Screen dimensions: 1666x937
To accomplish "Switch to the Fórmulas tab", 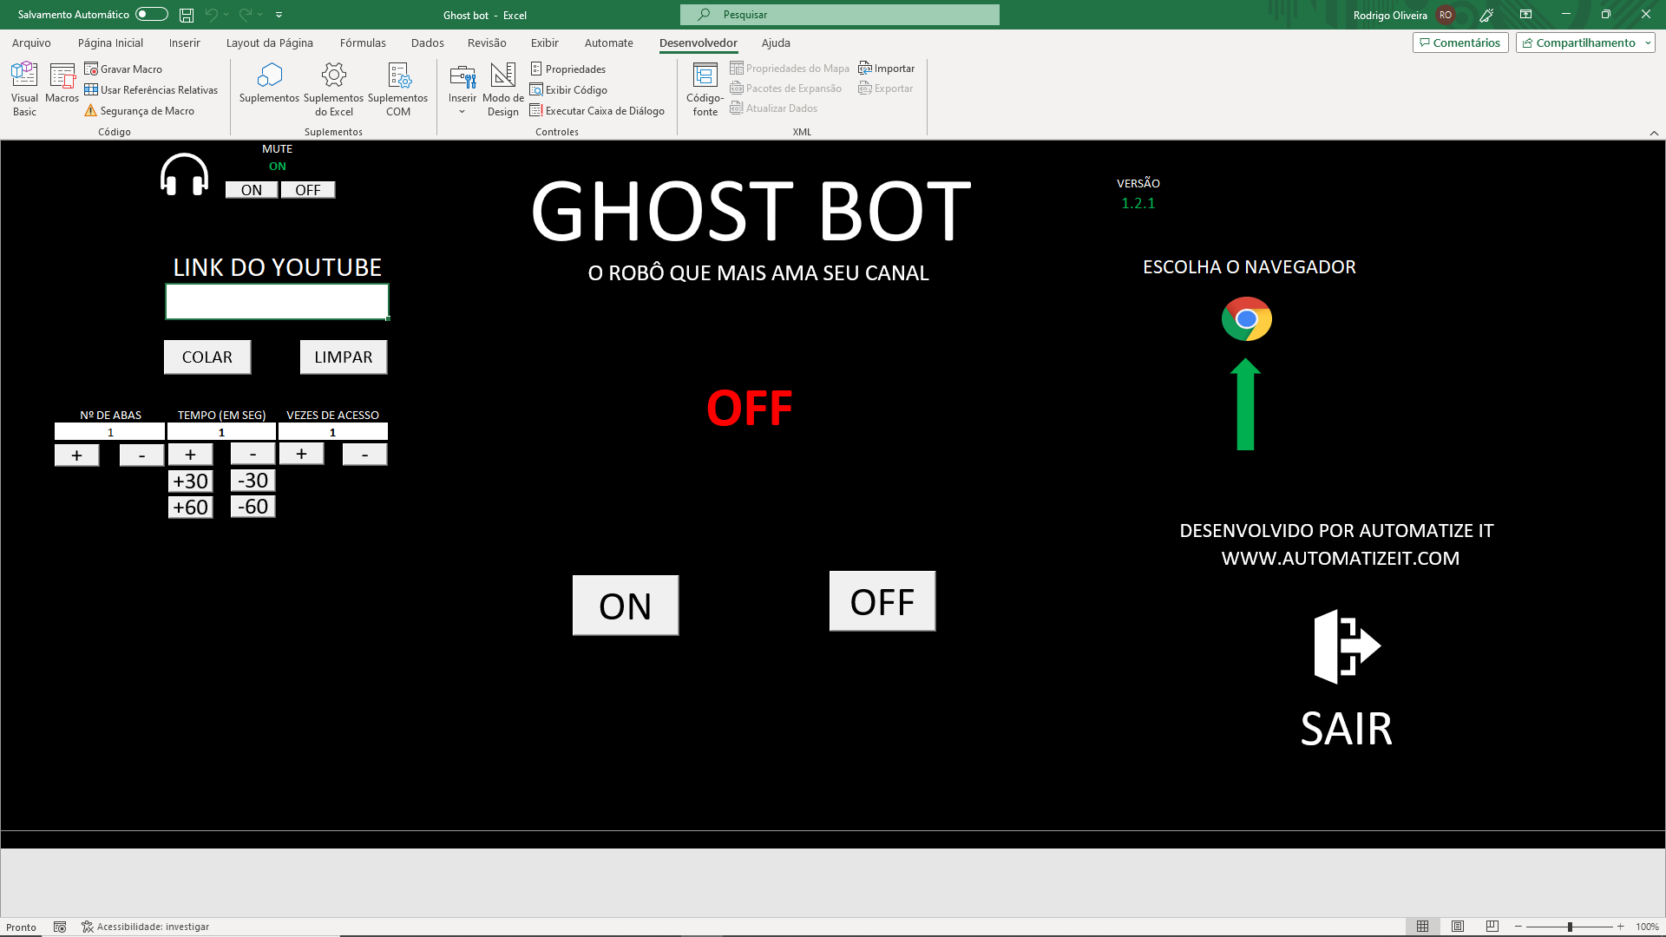I will [363, 43].
